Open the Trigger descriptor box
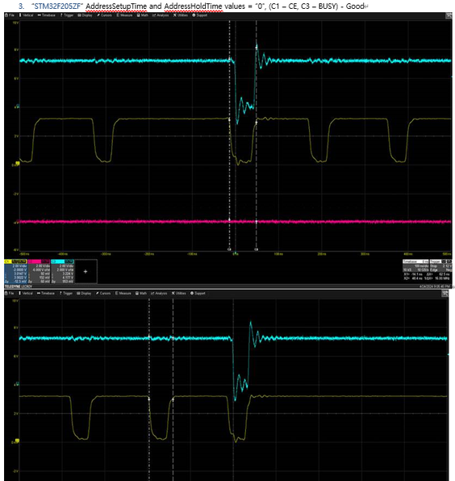This screenshot has height=481, width=455. (440, 266)
